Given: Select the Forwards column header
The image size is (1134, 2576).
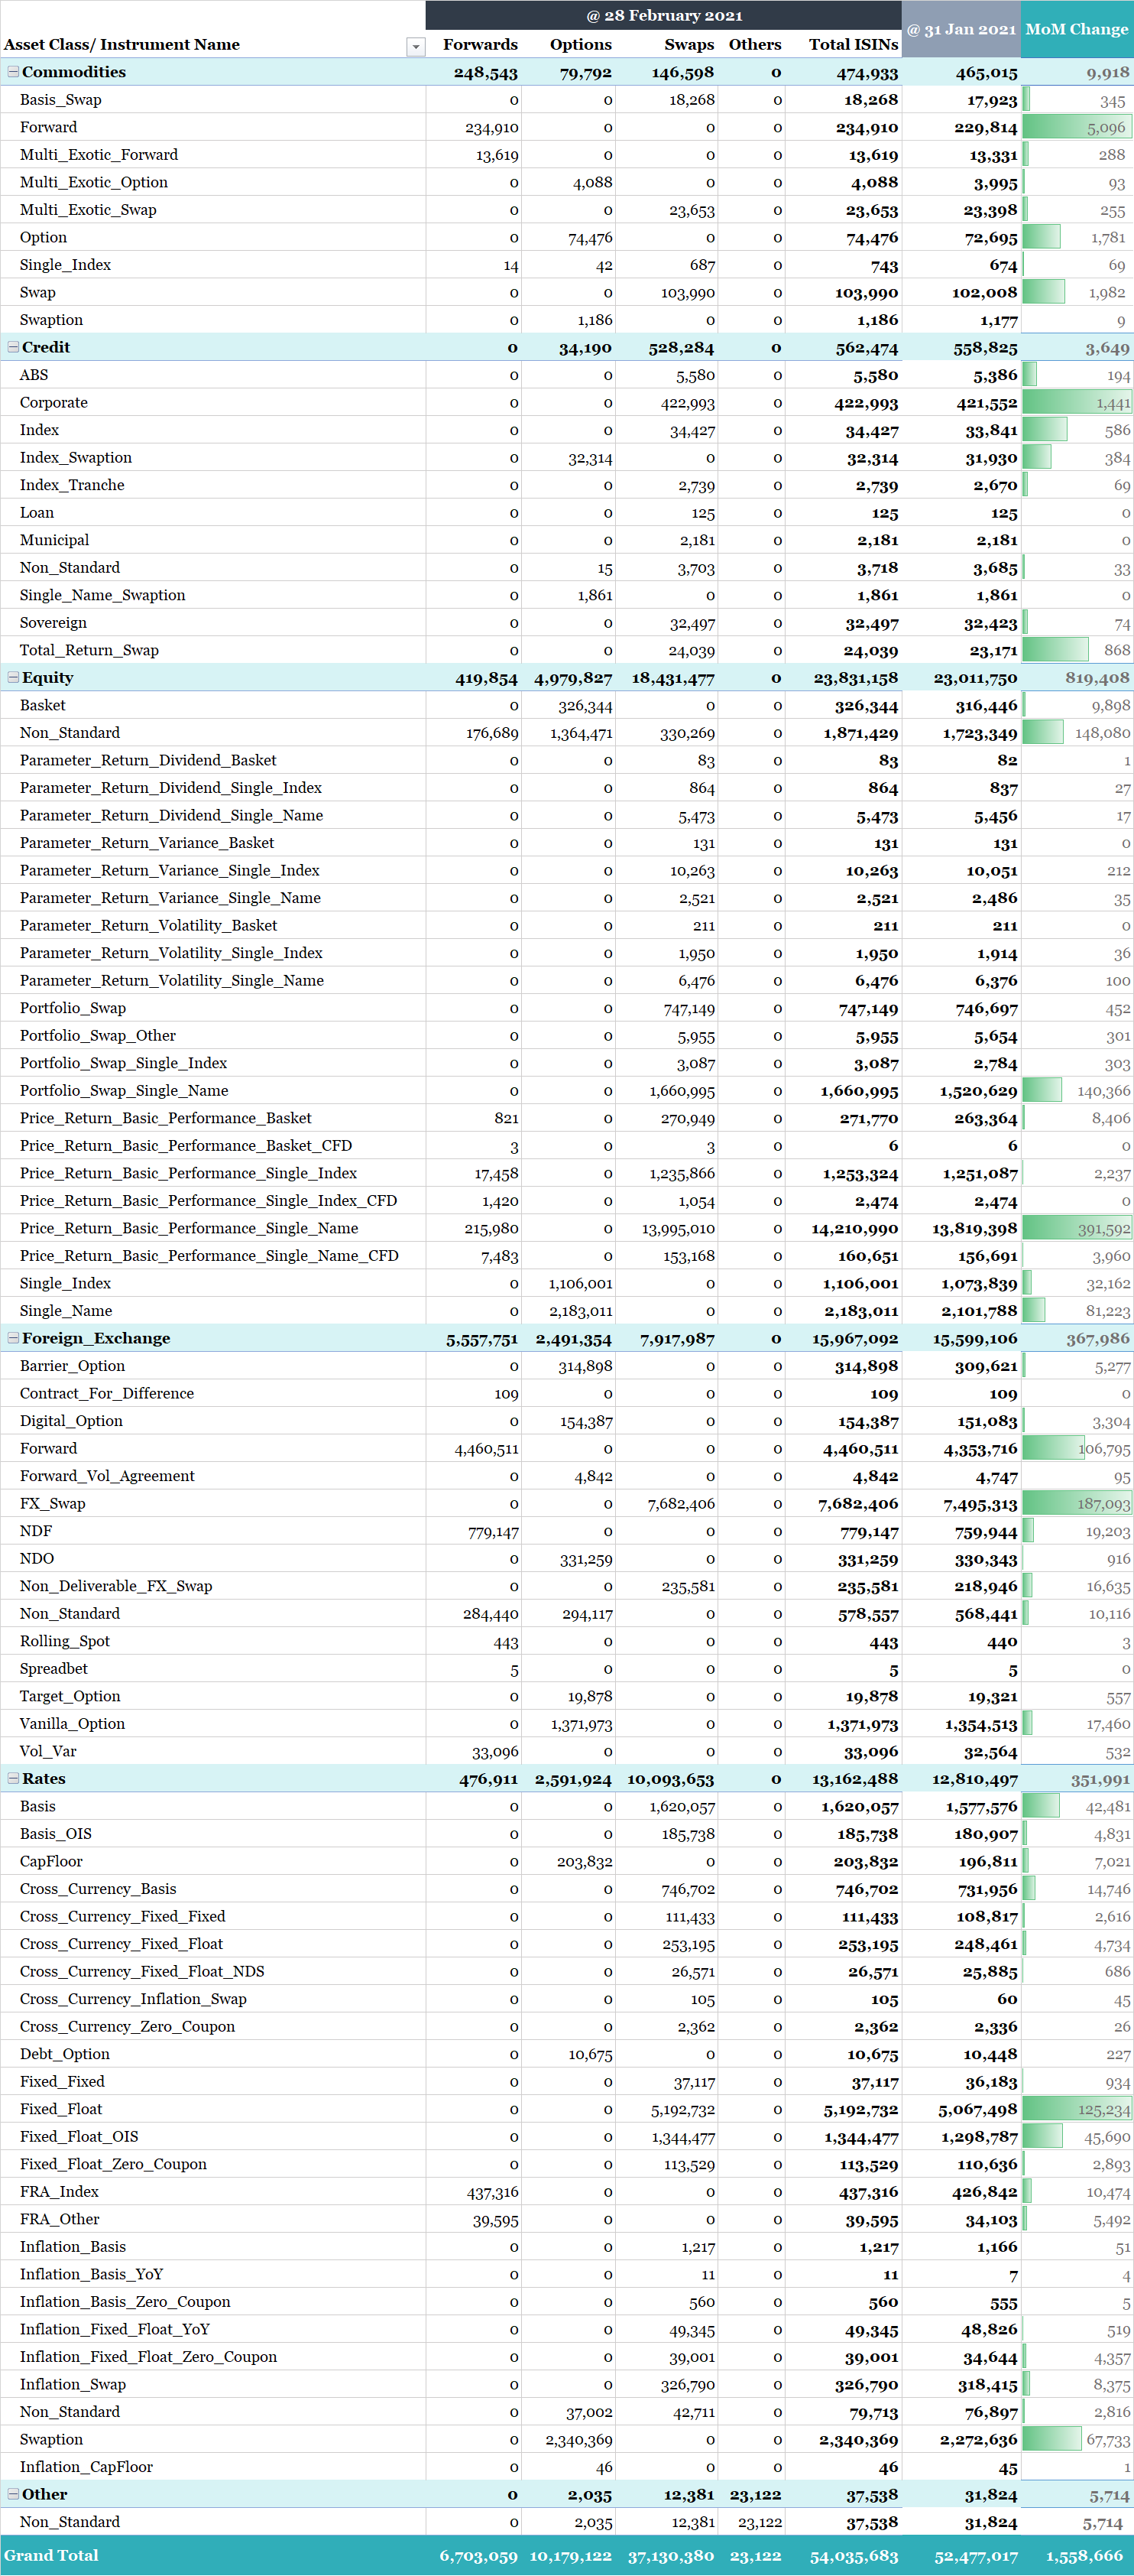Looking at the screenshot, I should [x=481, y=45].
